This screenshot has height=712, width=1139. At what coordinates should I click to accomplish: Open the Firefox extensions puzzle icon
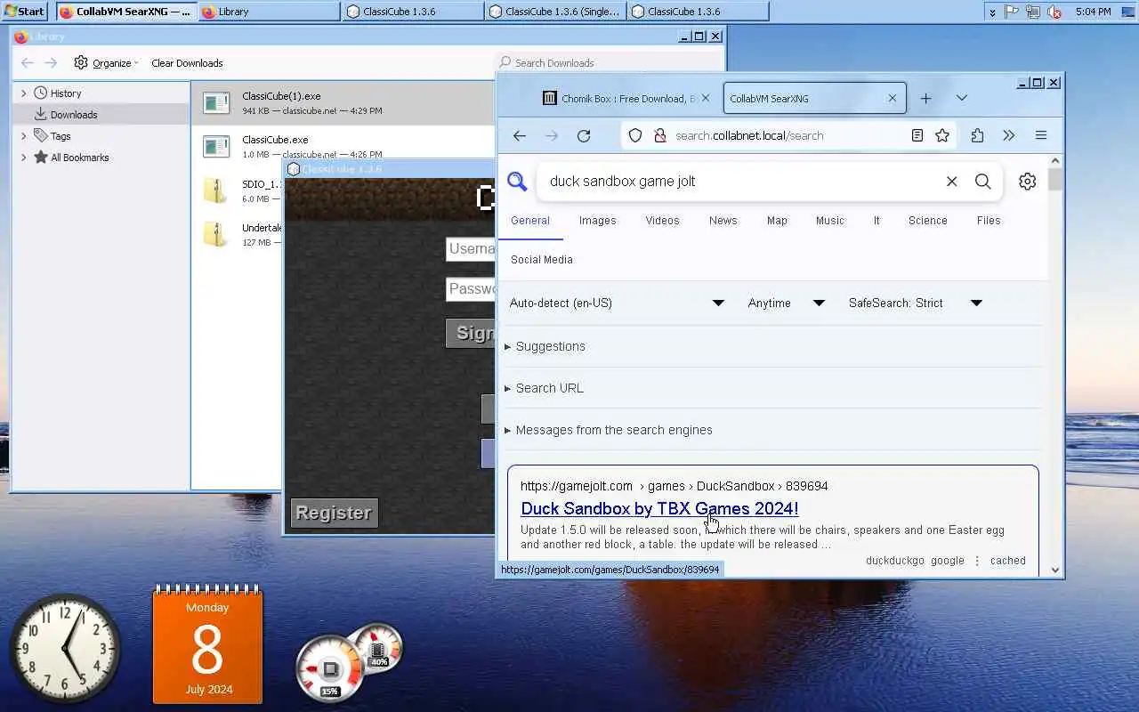977,135
